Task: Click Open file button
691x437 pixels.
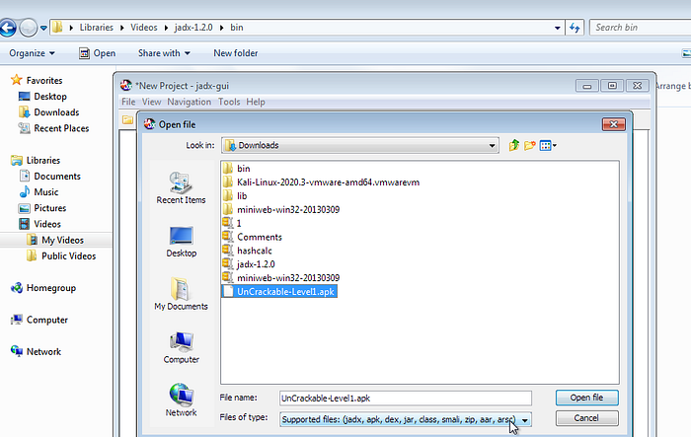Action: tap(586, 398)
